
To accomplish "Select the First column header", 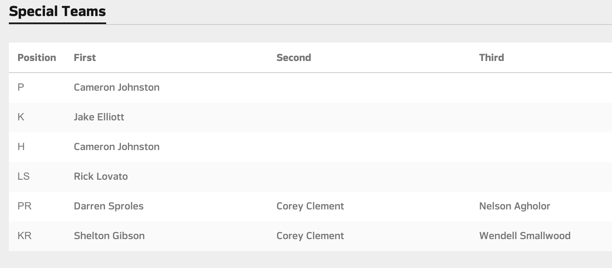I will pos(85,58).
